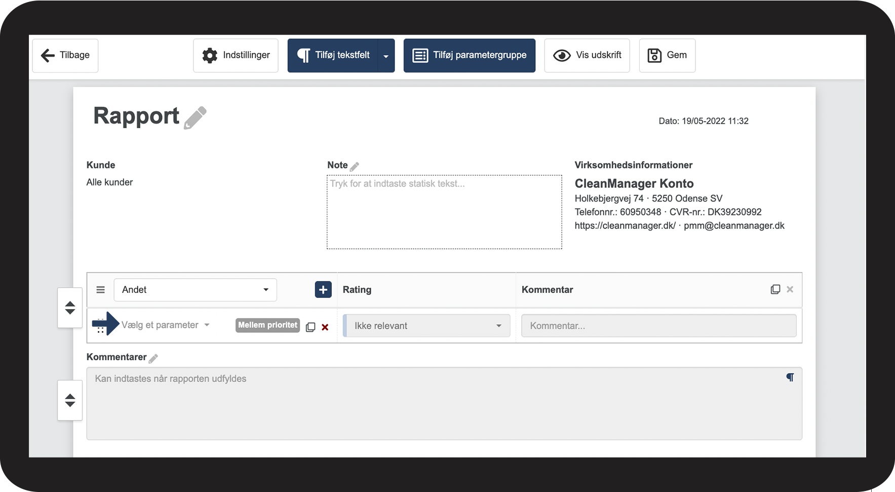The image size is (895, 492).
Task: Delete the parameter row with red X
Action: click(325, 327)
